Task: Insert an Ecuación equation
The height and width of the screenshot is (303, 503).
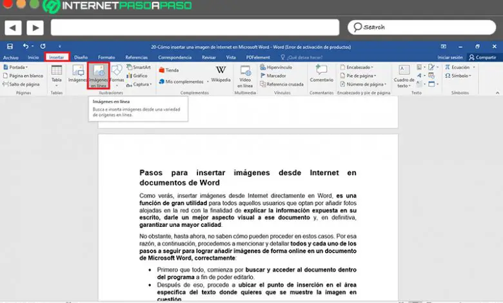Action: coord(457,67)
